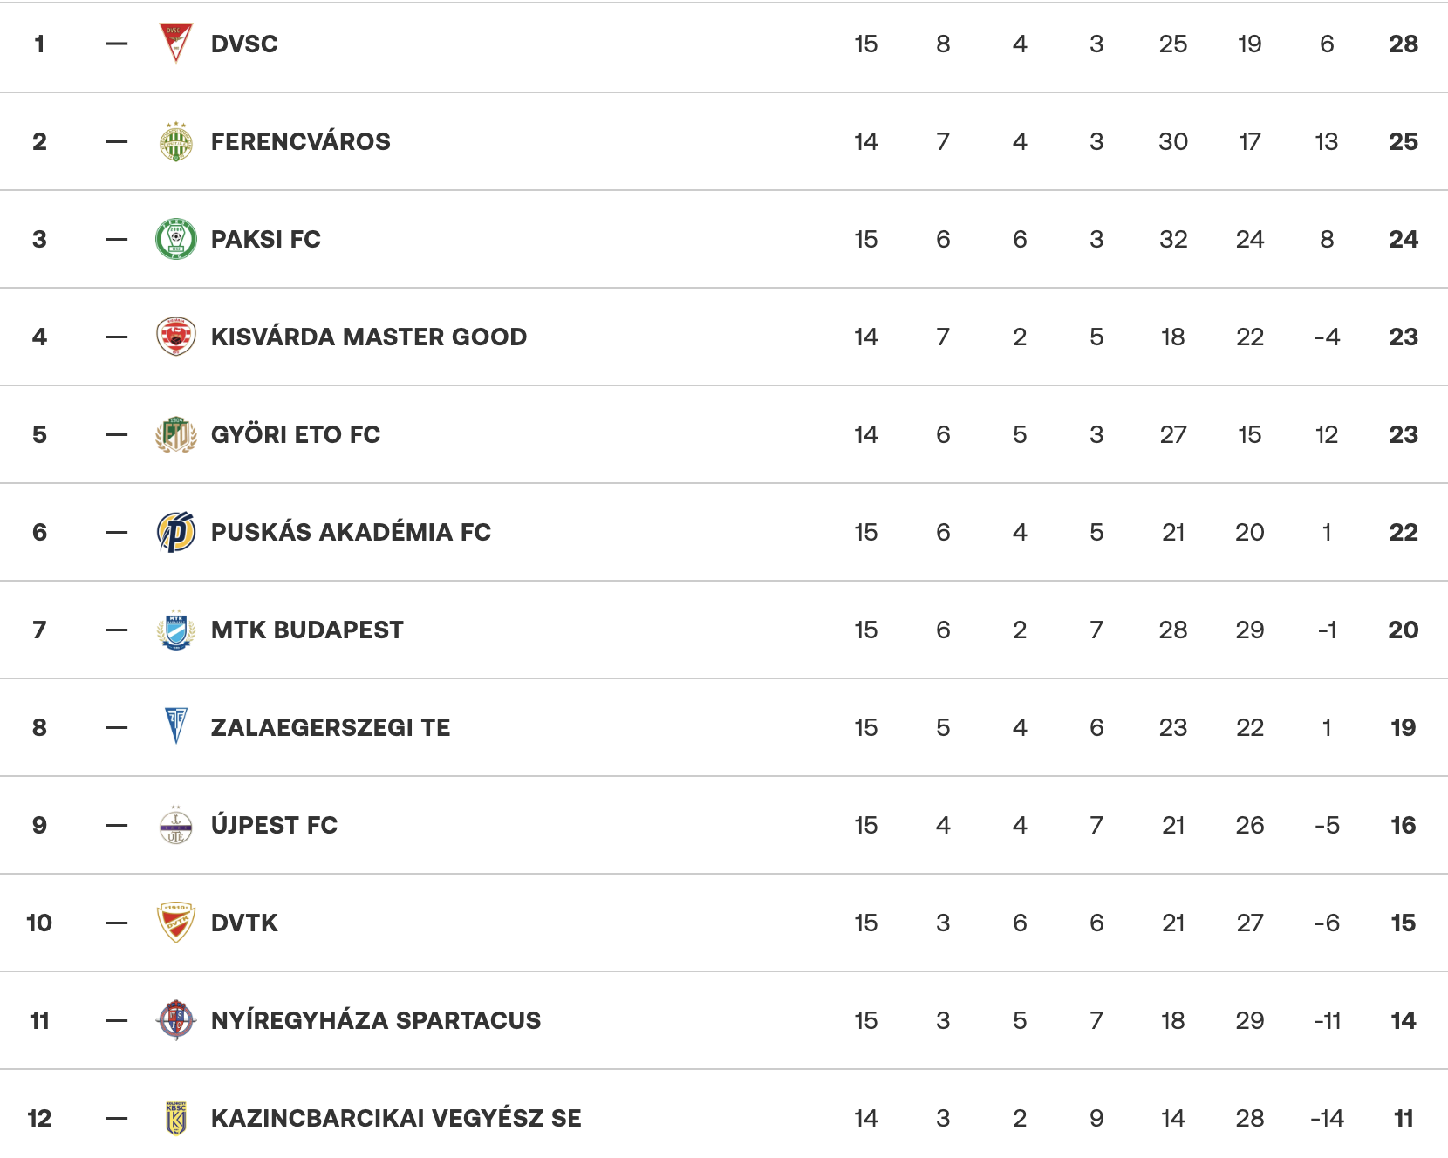The width and height of the screenshot is (1448, 1158).
Task: Click the Kazincbarcikai Vegyész SE badge
Action: coord(175,1118)
